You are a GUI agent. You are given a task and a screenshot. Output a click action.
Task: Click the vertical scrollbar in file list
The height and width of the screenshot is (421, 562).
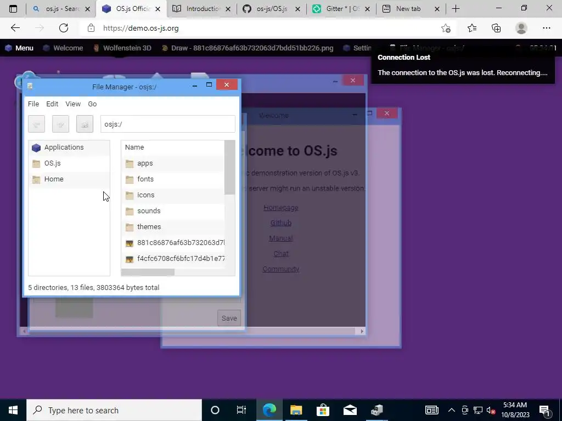[230, 168]
